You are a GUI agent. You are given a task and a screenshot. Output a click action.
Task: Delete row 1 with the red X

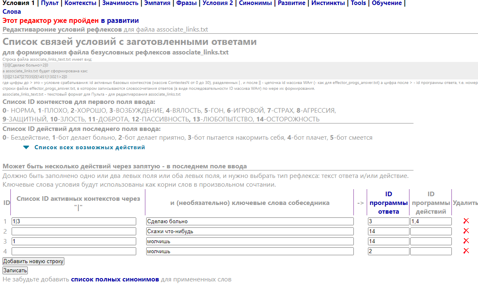[x=466, y=221]
